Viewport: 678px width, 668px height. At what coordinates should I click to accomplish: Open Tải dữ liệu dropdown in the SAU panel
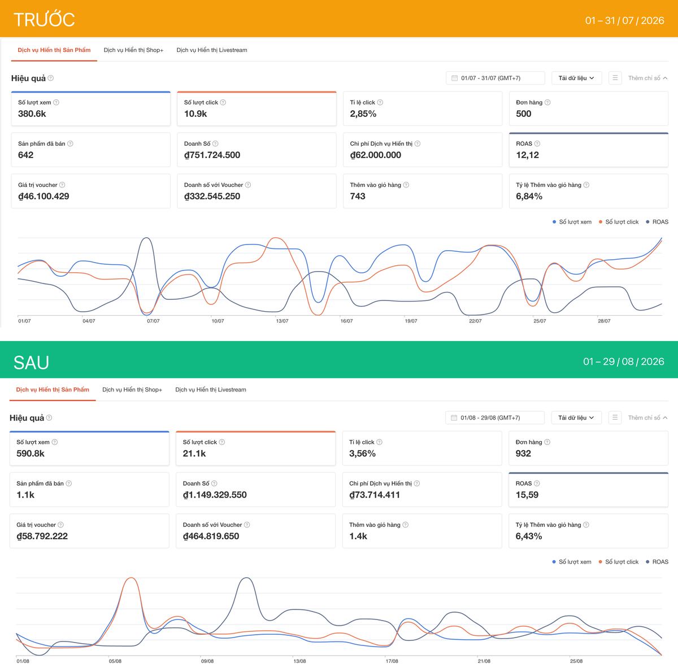[x=576, y=418]
